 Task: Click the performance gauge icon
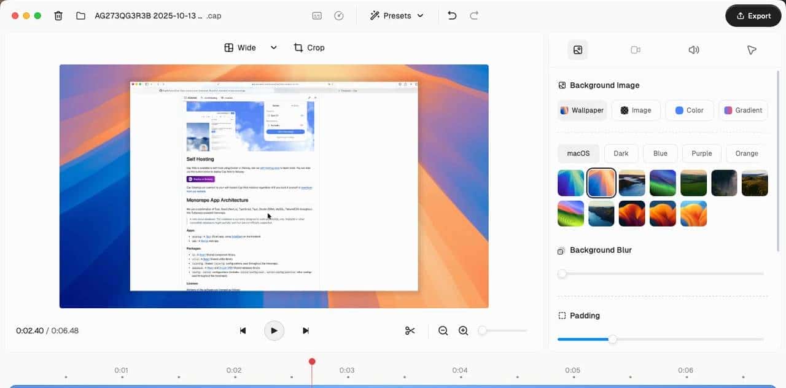click(x=339, y=16)
